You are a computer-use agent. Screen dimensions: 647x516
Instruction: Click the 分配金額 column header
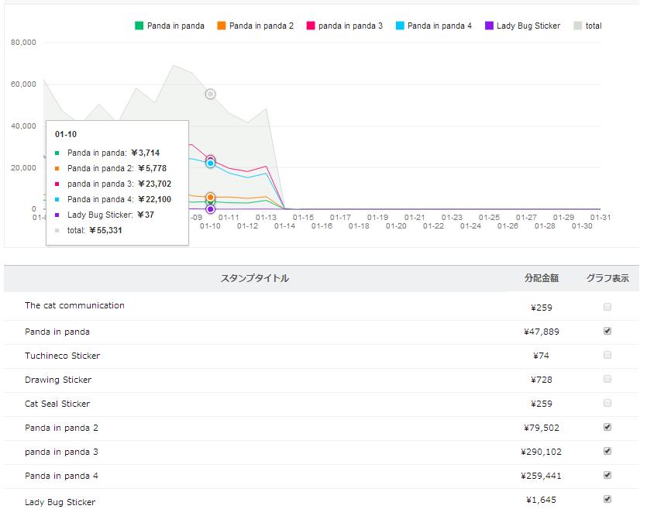(542, 278)
